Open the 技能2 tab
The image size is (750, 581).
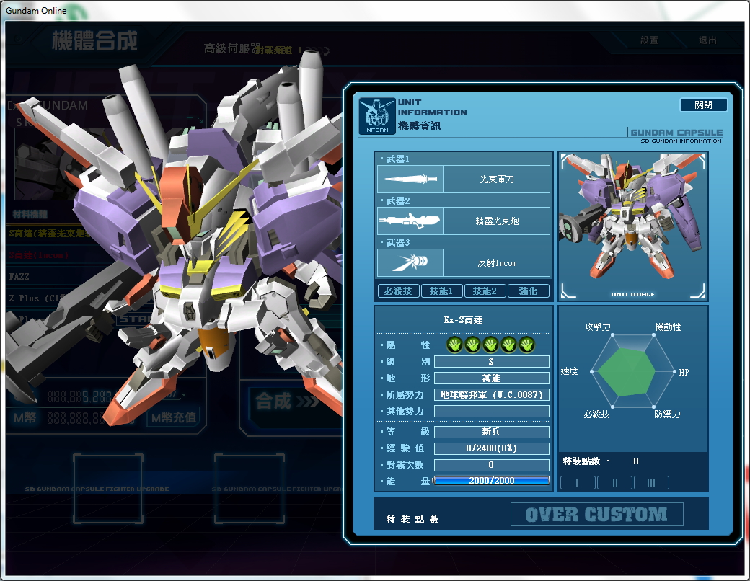click(x=485, y=290)
